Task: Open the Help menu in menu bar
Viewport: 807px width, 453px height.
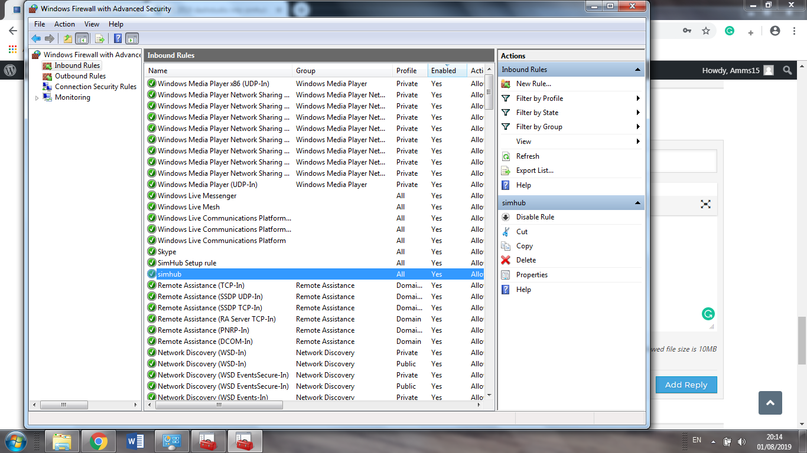Action: [x=116, y=24]
